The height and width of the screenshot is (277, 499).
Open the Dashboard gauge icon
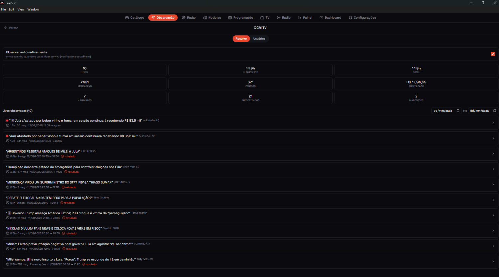point(321,18)
